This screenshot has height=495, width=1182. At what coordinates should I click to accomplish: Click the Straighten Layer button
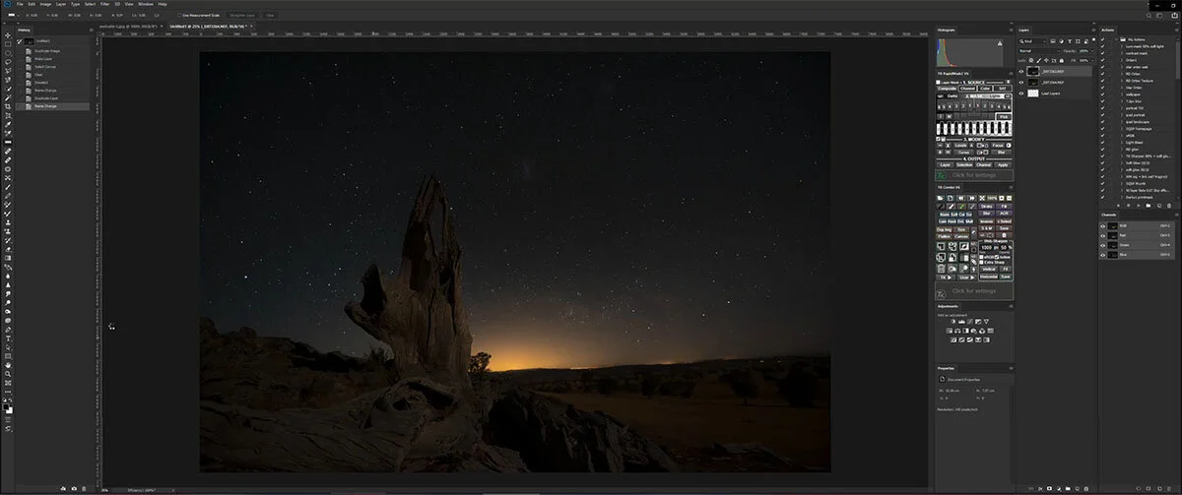click(x=242, y=15)
